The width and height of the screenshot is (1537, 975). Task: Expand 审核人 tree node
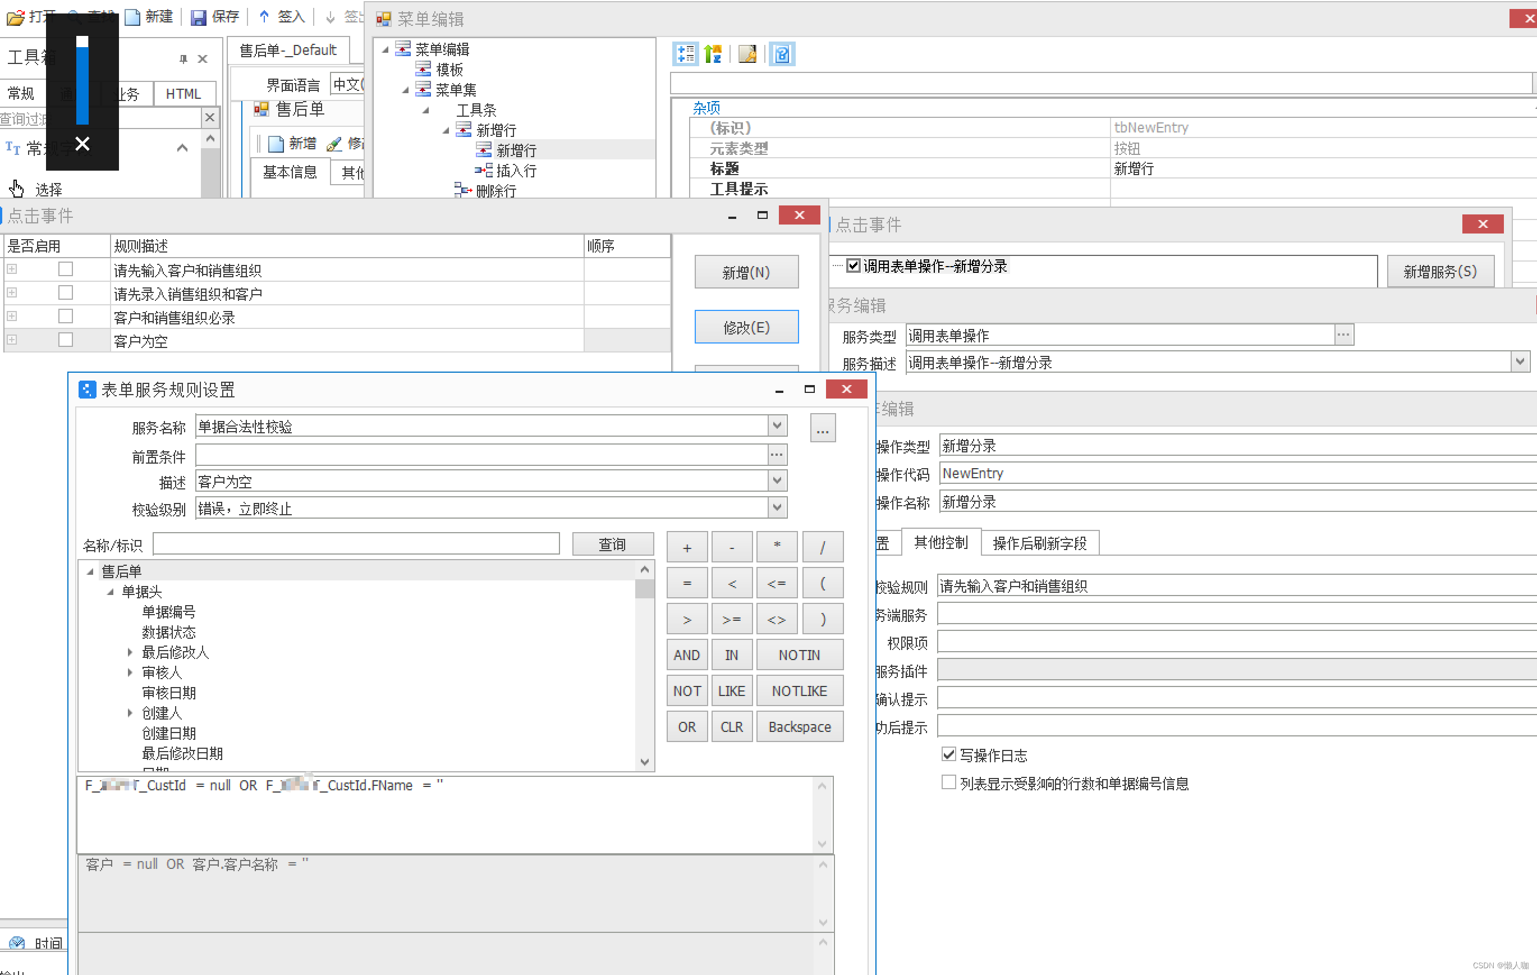point(130,672)
